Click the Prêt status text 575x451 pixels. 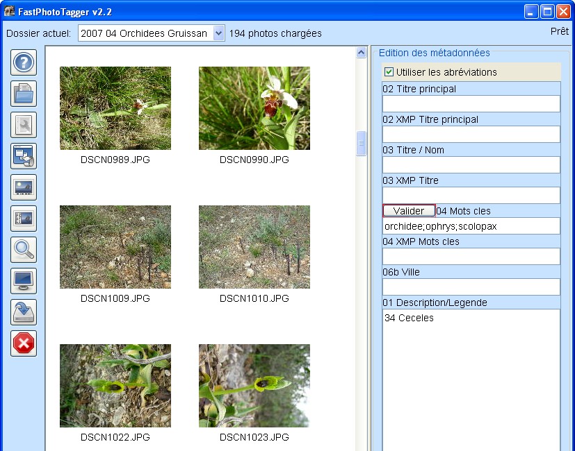tap(560, 31)
